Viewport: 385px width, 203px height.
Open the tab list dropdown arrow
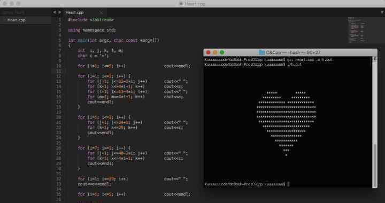click(x=382, y=12)
